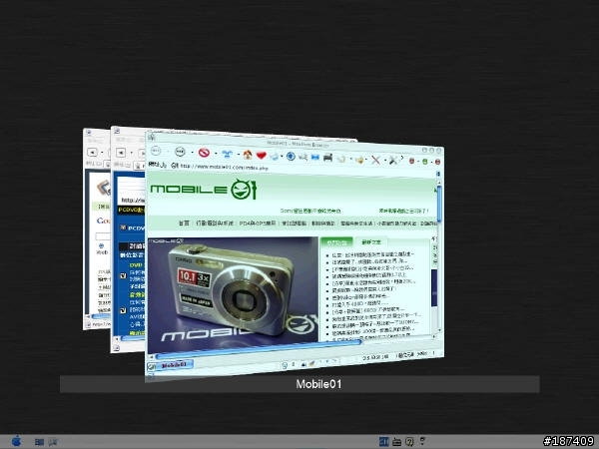Click 'PDA與GPS' item in green navigation bar
599x449 pixels.
click(x=258, y=223)
